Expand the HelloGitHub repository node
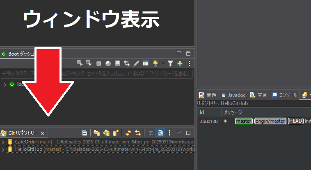This screenshot has width=311, height=170. 3,150
